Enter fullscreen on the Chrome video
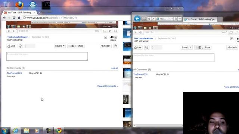Image resolution: width=239 pixels, height=134 pixels. coord(115,31)
